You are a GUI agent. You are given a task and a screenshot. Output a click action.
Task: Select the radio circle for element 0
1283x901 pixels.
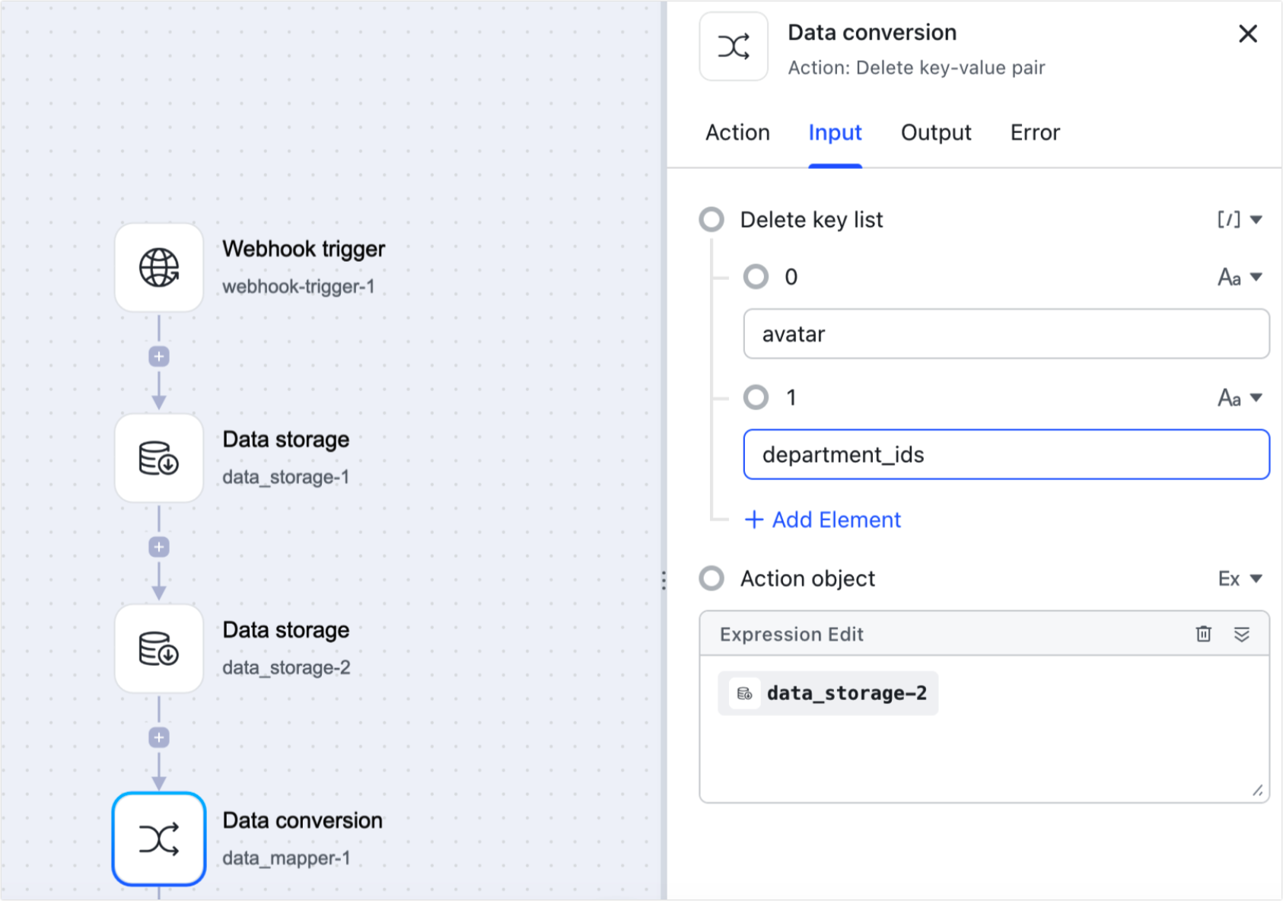(757, 277)
